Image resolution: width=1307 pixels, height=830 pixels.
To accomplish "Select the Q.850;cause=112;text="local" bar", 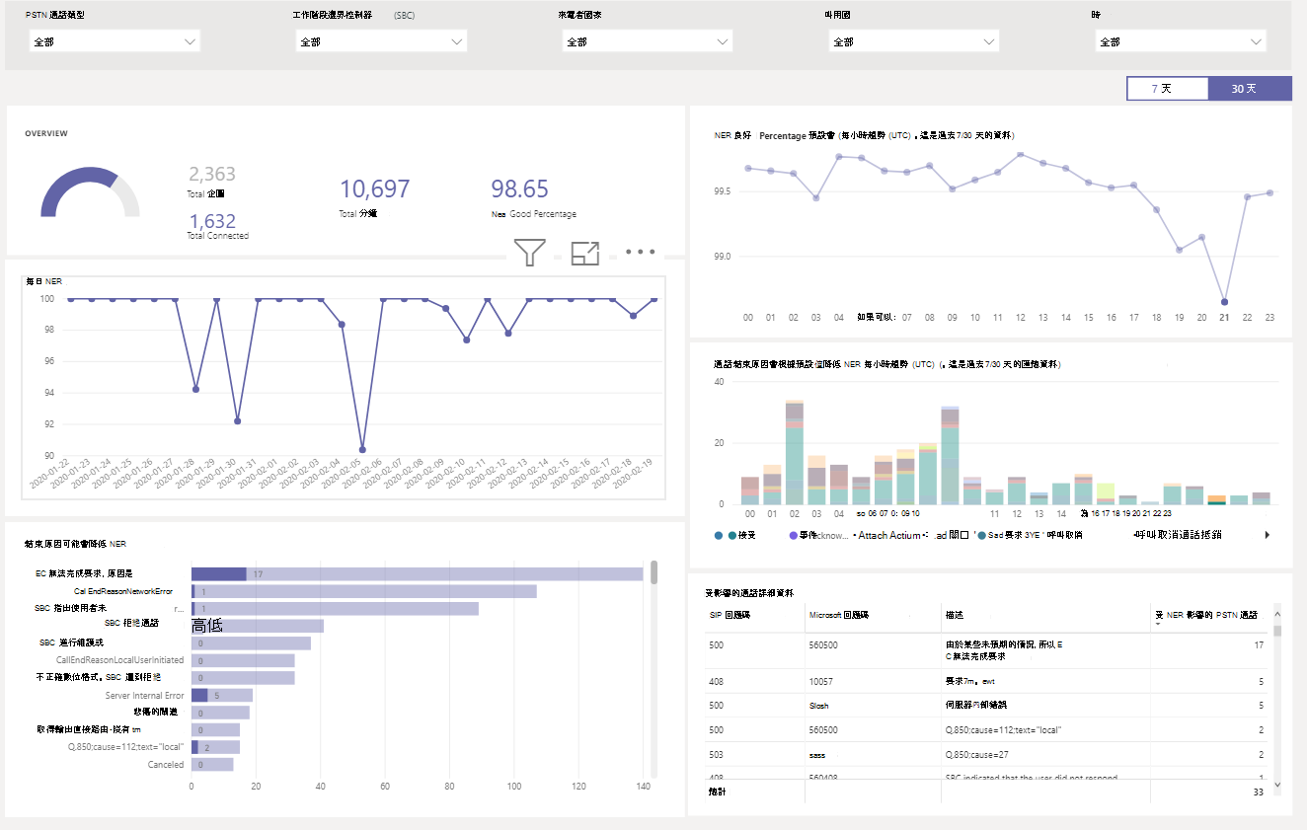I will click(215, 747).
